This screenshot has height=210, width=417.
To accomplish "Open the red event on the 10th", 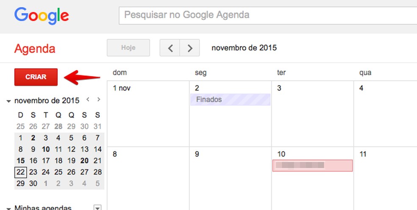I will coord(312,166).
